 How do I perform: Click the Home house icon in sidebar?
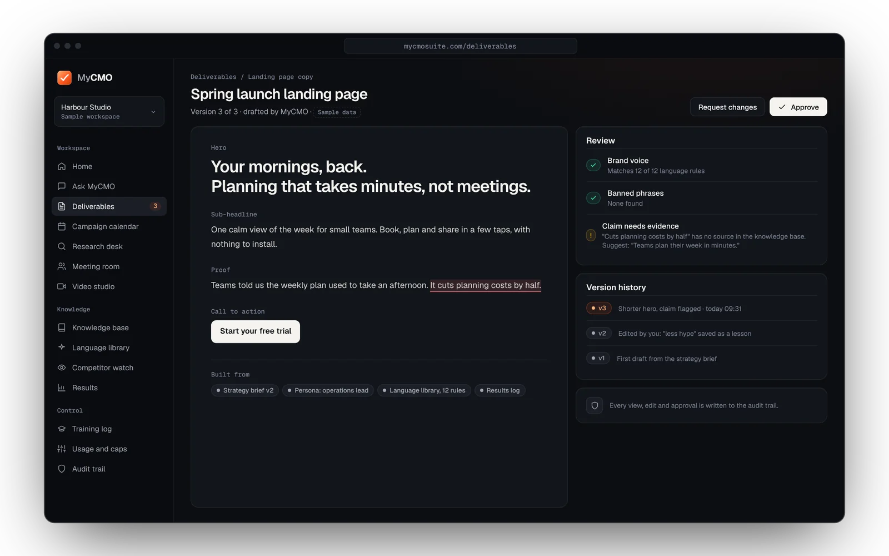(62, 166)
